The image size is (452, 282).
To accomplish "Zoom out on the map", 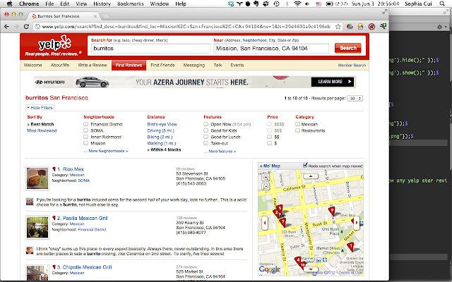I will point(266,186).
